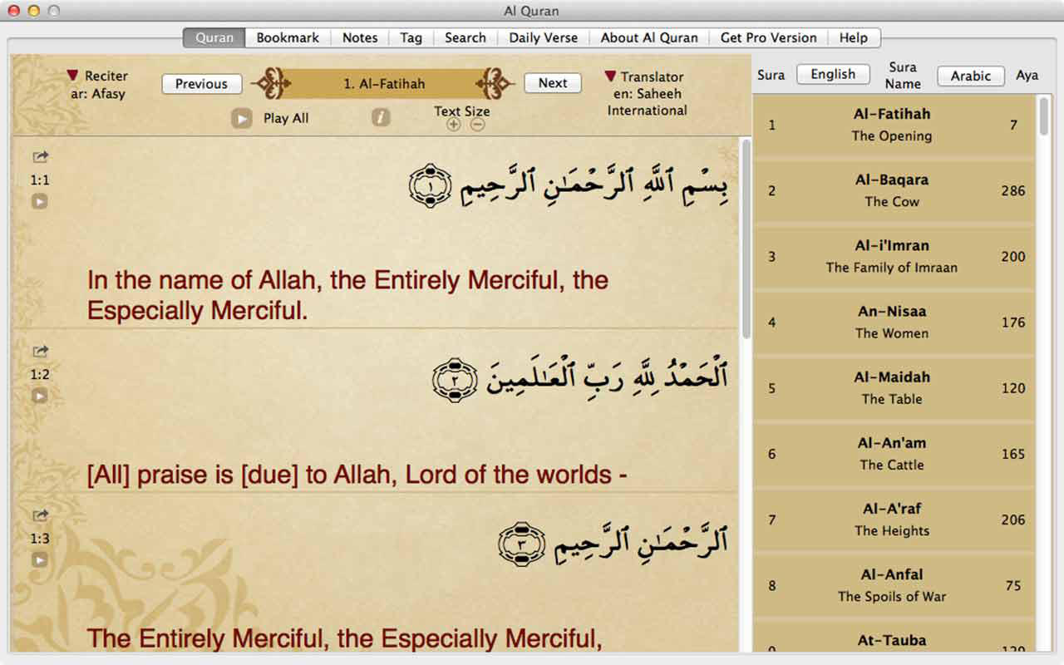Select Al-Fatihah in the sura list
The image size is (1064, 665).
pos(894,125)
